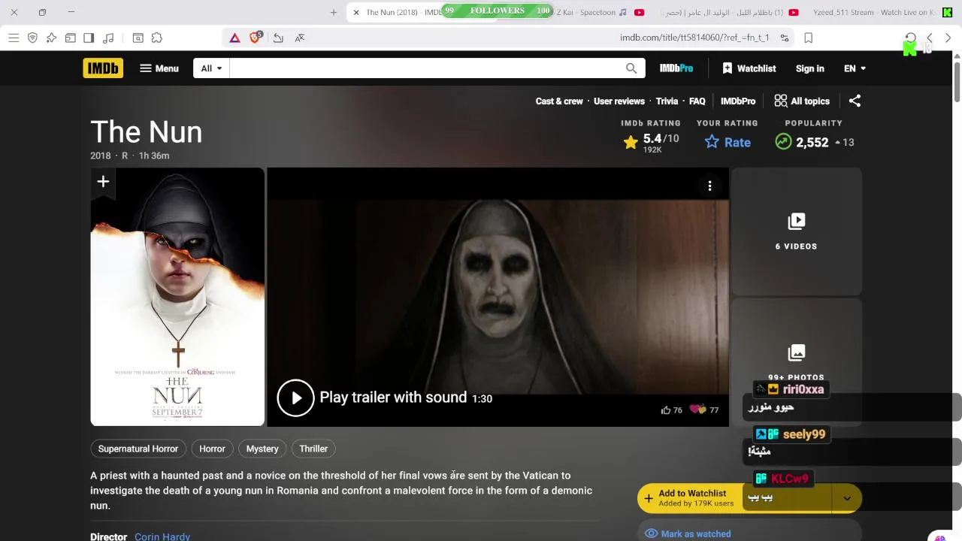Viewport: 962px width, 541px height.
Task: Toggle the heart reaction with 77 count
Action: click(x=704, y=410)
